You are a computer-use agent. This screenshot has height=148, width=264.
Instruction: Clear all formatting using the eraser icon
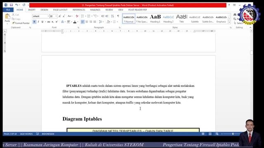pyautogui.click(x=77, y=16)
